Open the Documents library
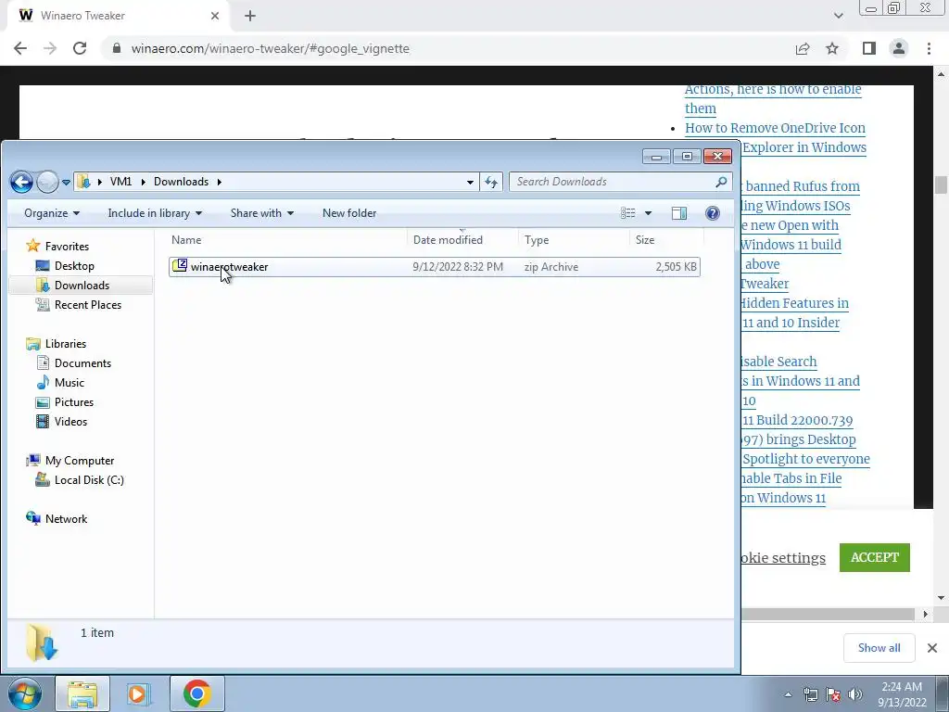Viewport: 949px width, 712px height. coord(82,363)
